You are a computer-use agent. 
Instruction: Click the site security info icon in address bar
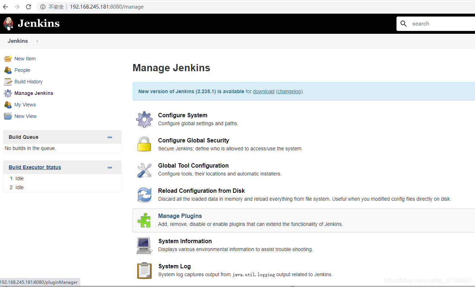pos(43,7)
